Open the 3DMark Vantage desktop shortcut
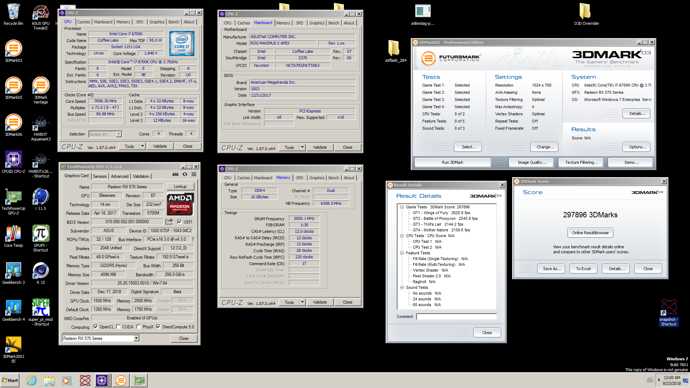Viewport: 690px width, 388px height. pyautogui.click(x=41, y=91)
